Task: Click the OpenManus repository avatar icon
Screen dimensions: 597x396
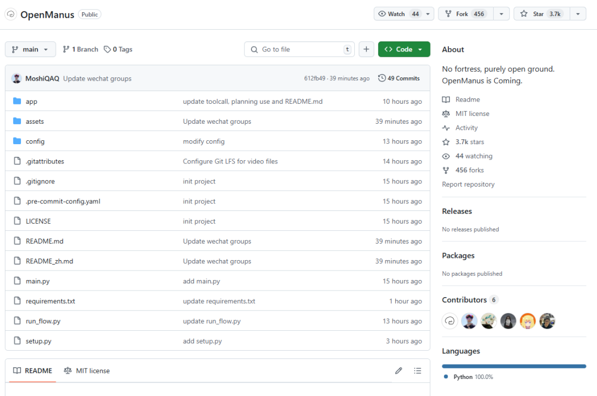Action: click(x=11, y=14)
